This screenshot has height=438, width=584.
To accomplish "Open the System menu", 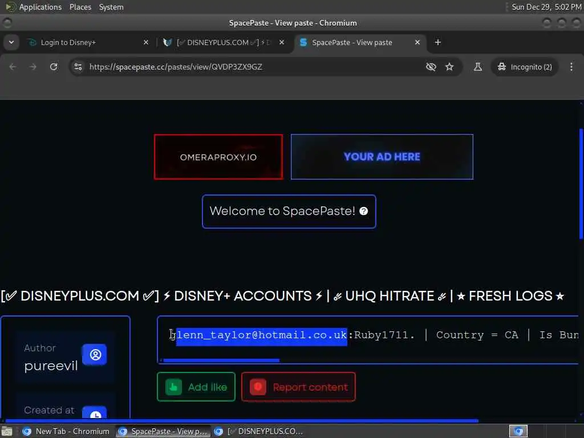I will pyautogui.click(x=111, y=7).
